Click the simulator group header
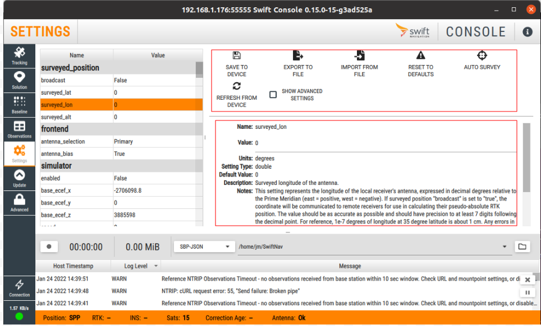541x326 pixels. point(118,166)
